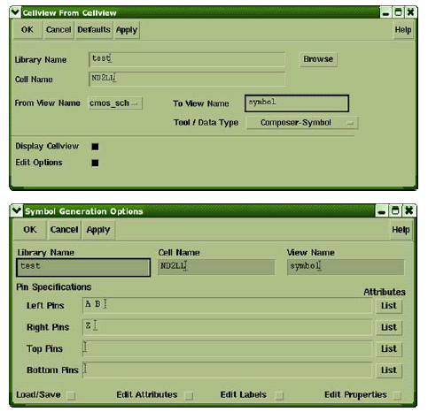
Task: Toggle the Edit Options checkbox
Action: pyautogui.click(x=95, y=163)
